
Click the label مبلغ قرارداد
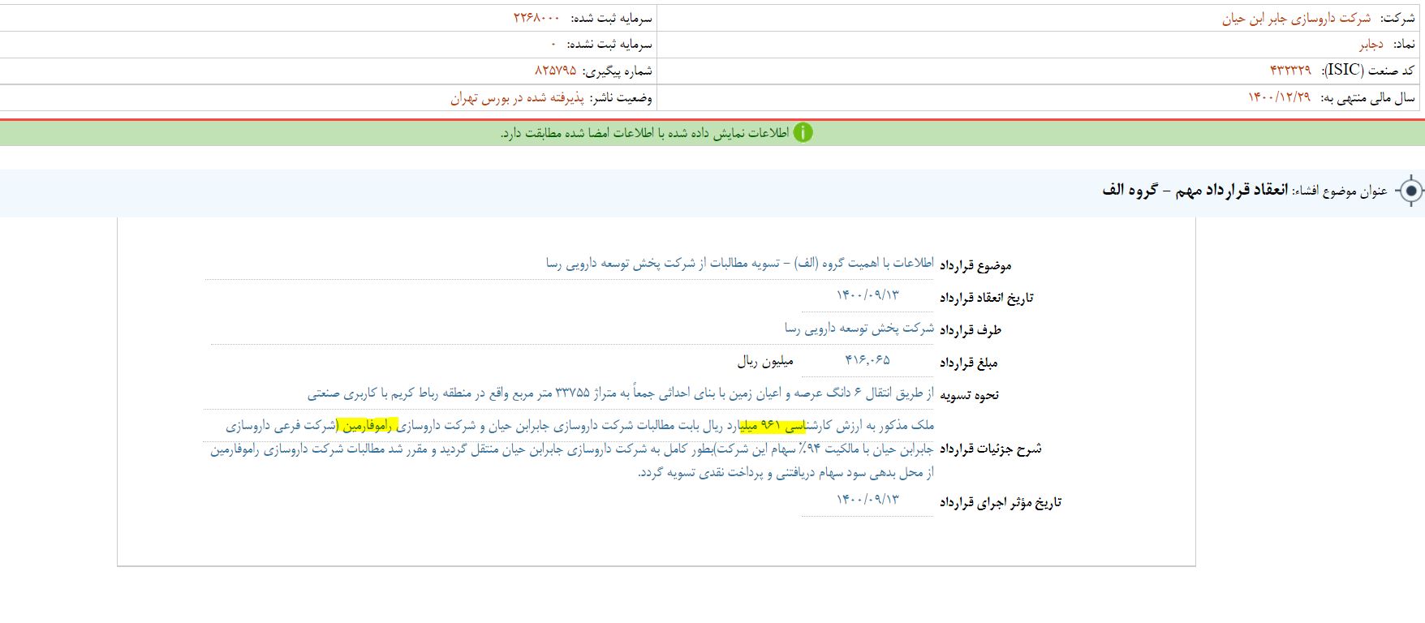(969, 363)
